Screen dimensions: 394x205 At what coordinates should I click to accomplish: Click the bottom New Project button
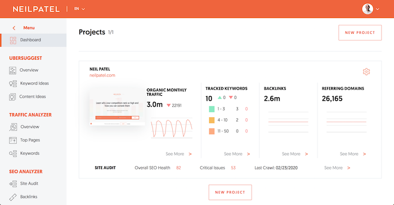pos(230,193)
